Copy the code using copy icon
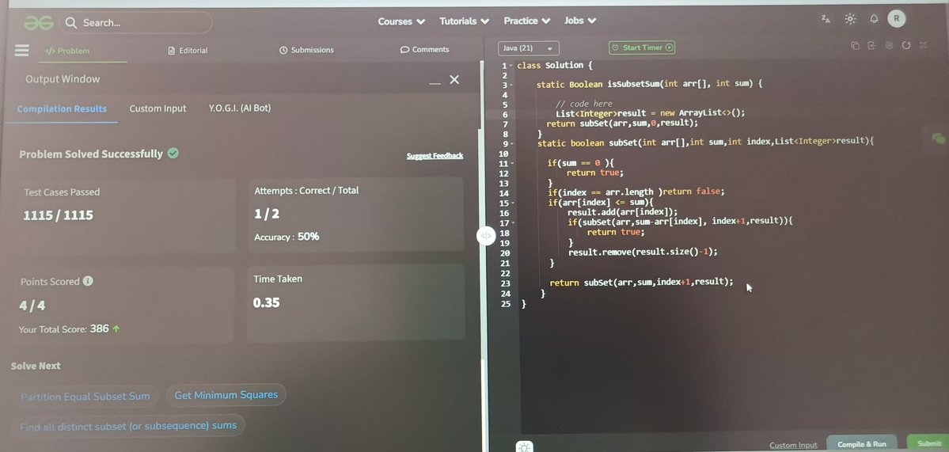949x452 pixels. [855, 46]
